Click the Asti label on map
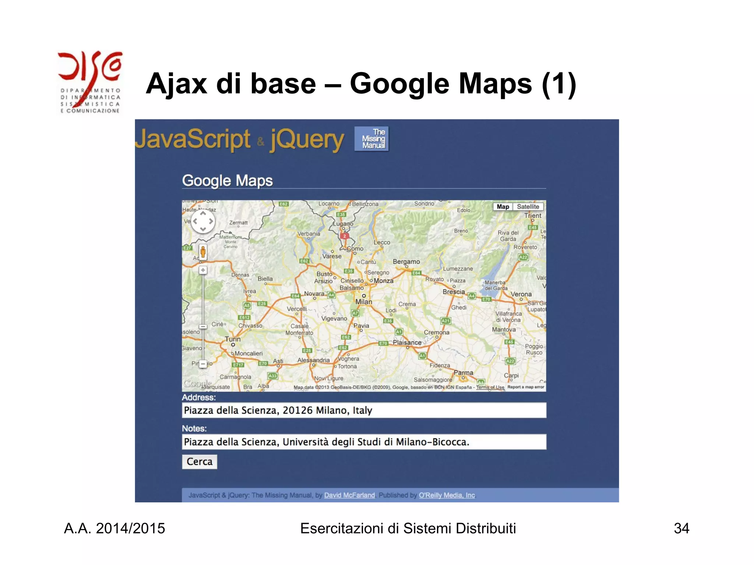The image size is (754, 565). click(x=278, y=361)
